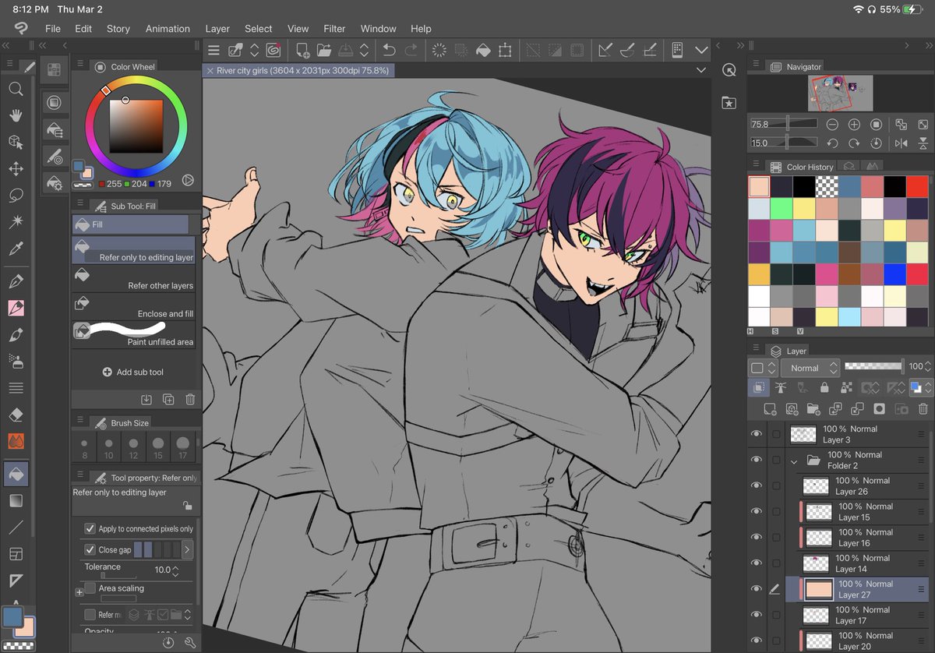Undo the last action in command bar
The height and width of the screenshot is (653, 935).
point(389,50)
